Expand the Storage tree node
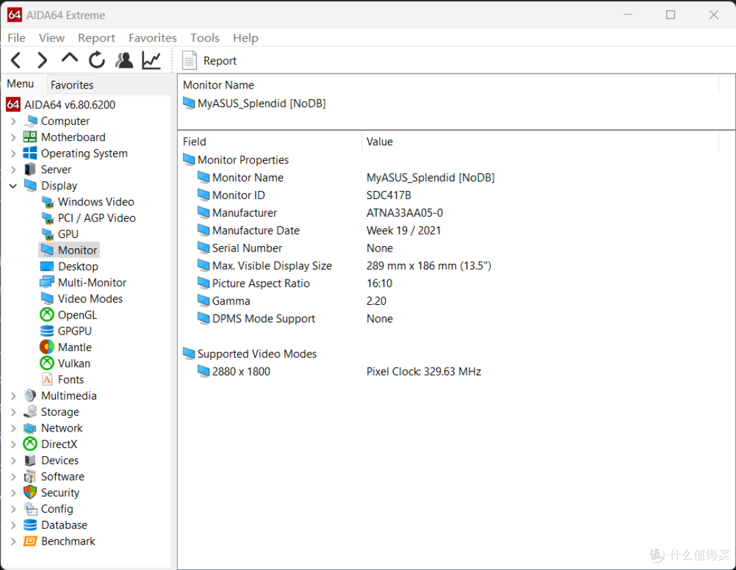Viewport: 736px width, 570px height. click(13, 412)
